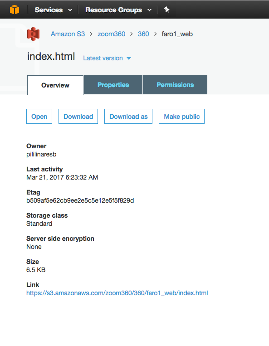Click the Download as button
This screenshot has width=269, height=346.
coord(128,116)
